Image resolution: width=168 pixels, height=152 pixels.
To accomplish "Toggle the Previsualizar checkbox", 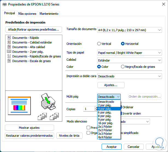I will (88, 128).
